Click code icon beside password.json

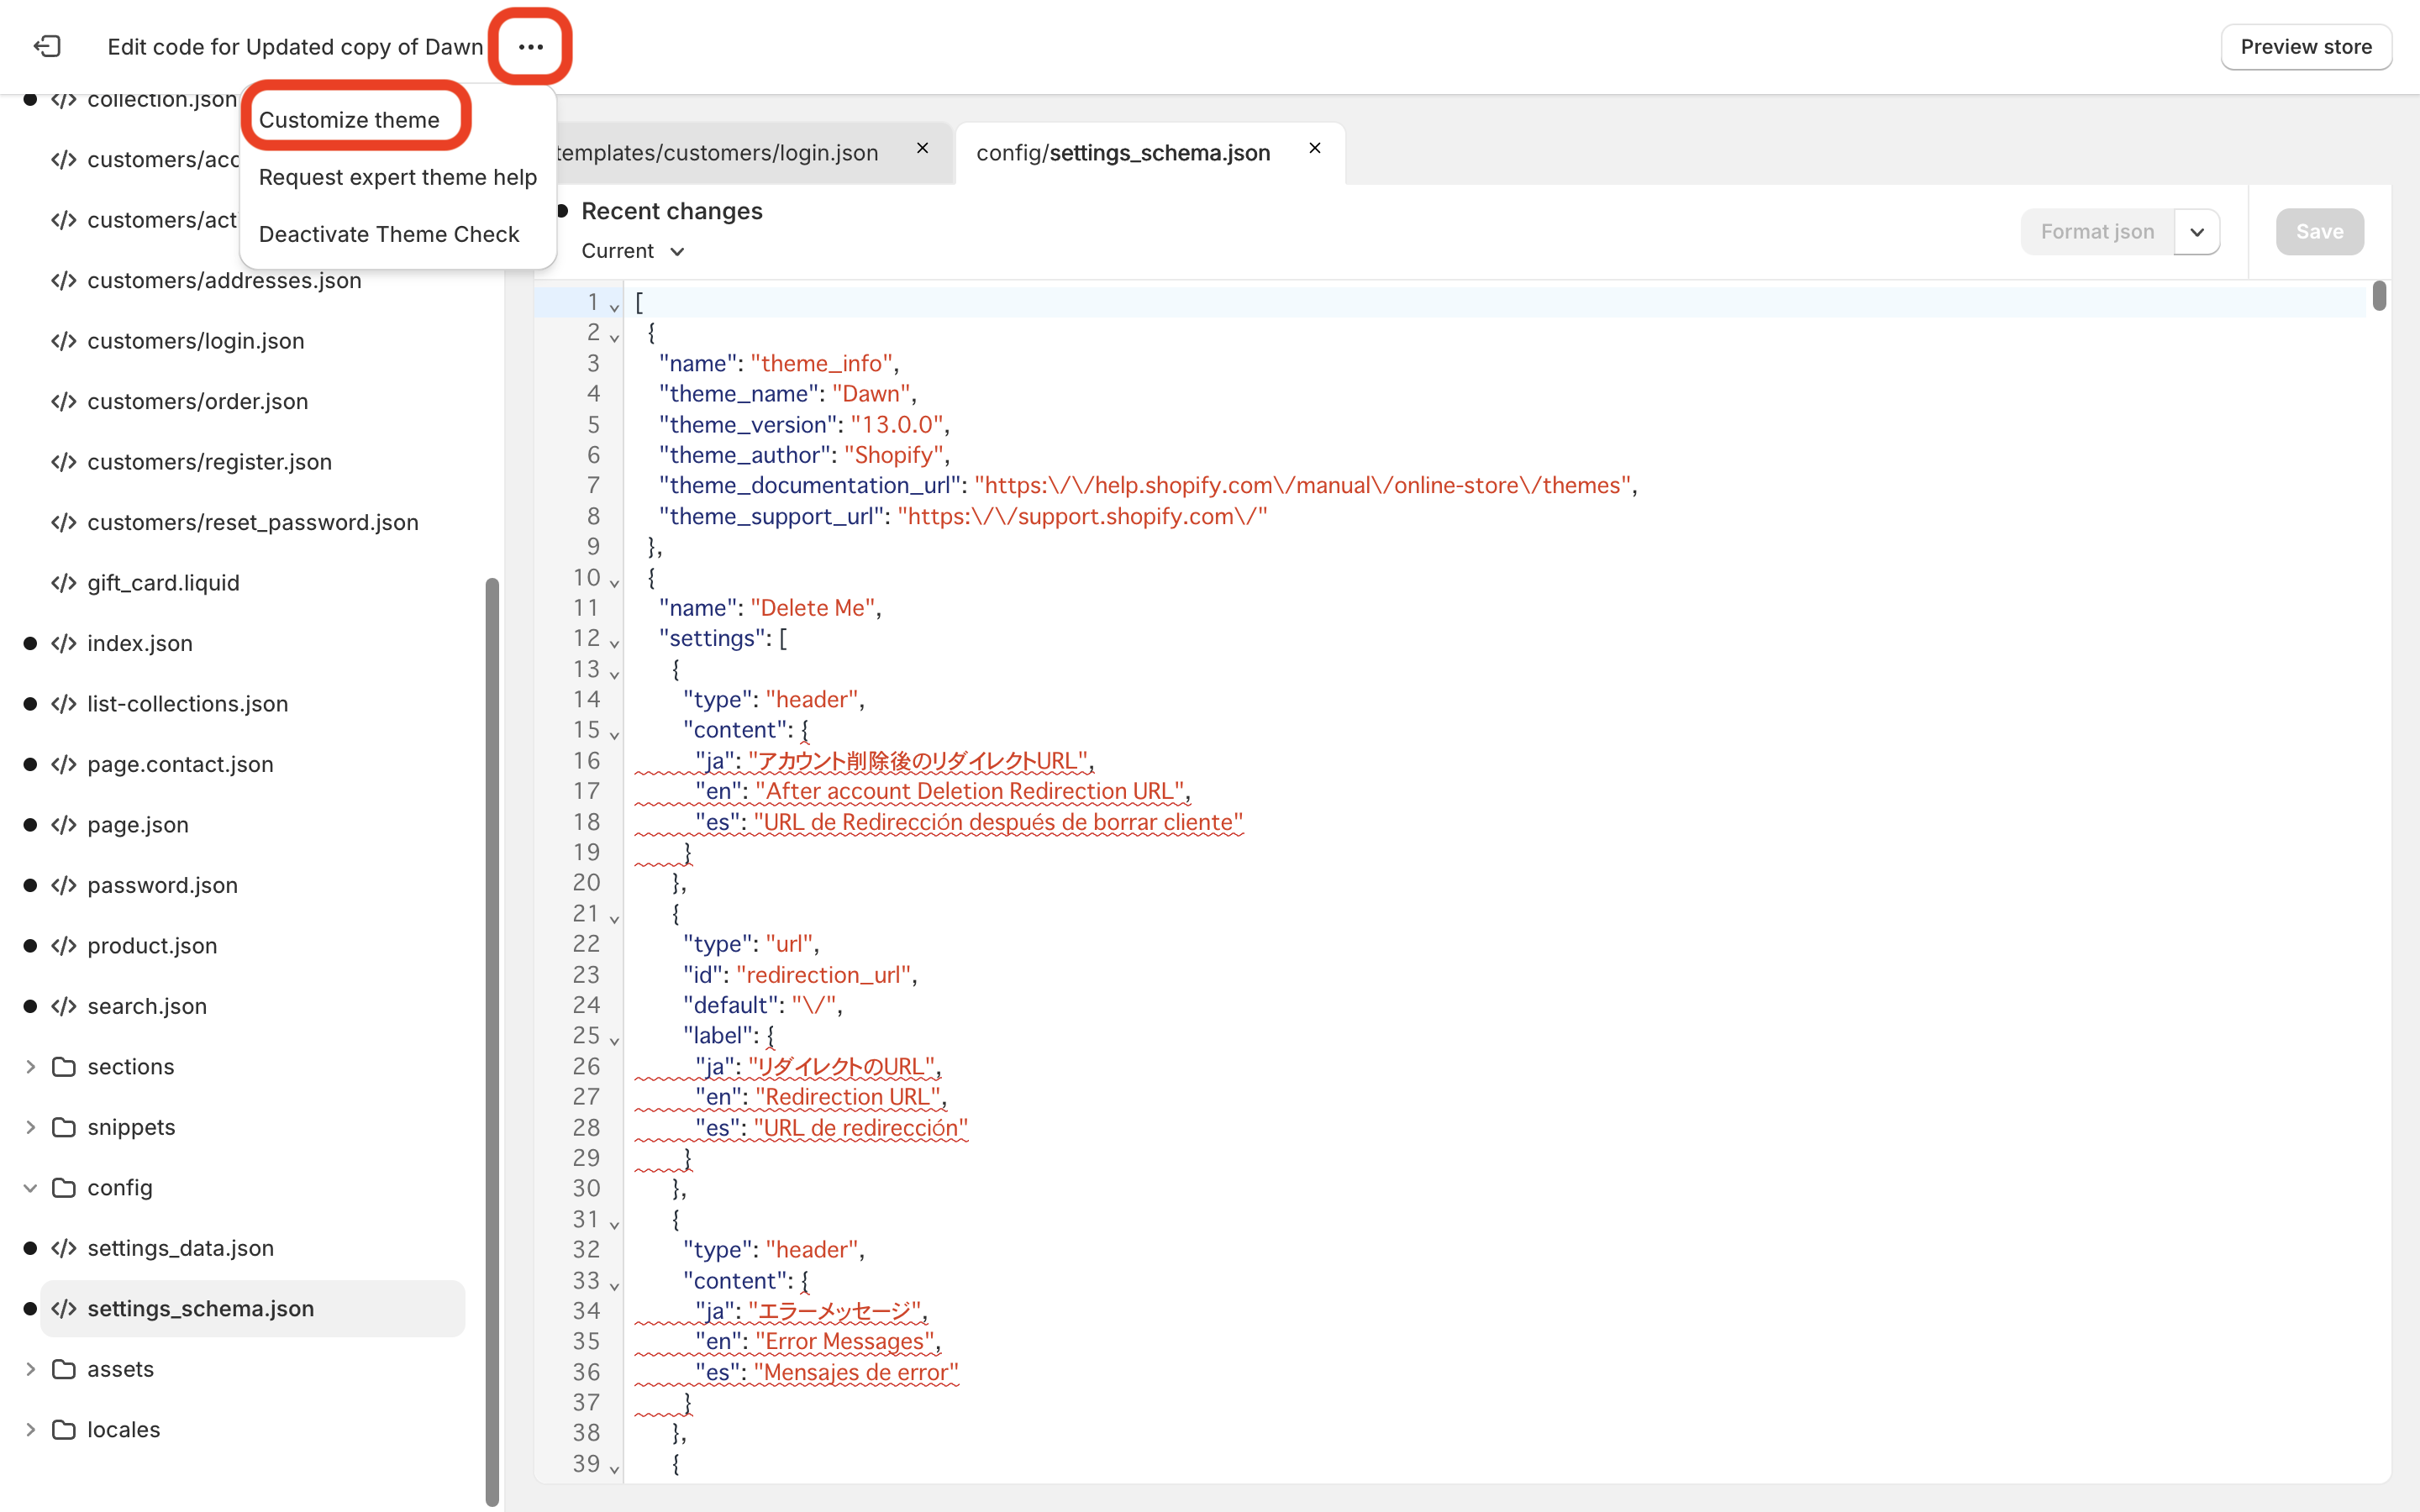pyautogui.click(x=64, y=885)
